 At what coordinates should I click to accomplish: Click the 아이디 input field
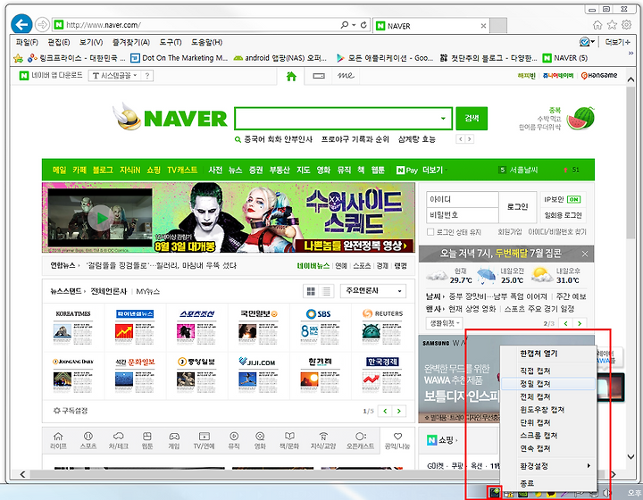click(x=463, y=199)
